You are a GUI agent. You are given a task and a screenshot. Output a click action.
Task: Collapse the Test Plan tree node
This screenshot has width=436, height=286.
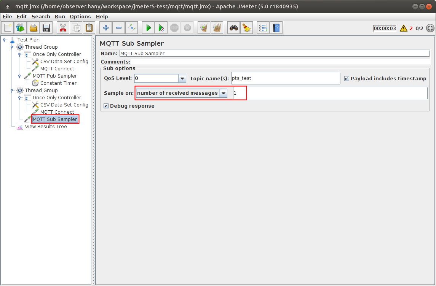(4, 40)
